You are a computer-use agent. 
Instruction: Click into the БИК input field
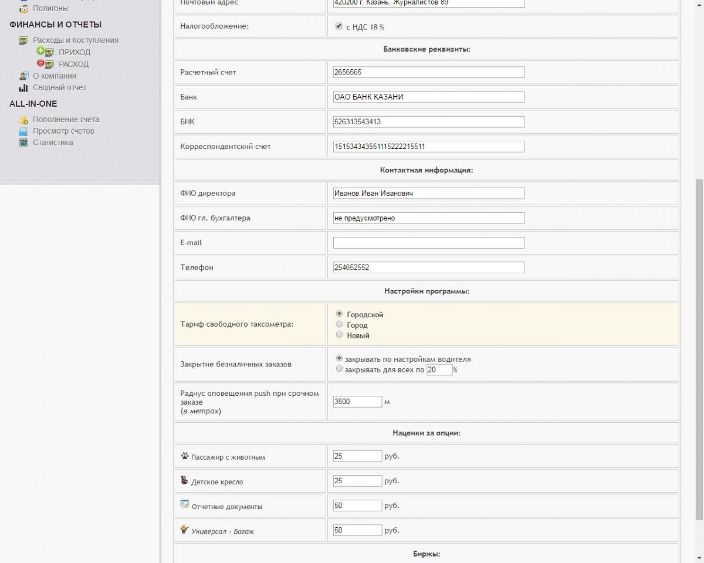click(x=429, y=122)
